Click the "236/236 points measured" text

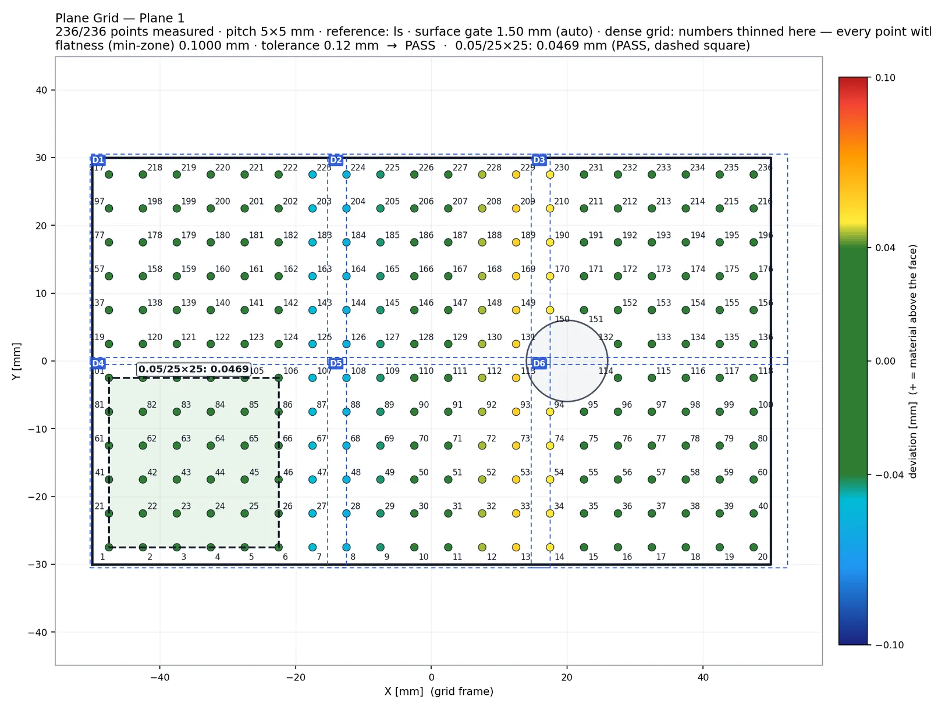pos(134,32)
